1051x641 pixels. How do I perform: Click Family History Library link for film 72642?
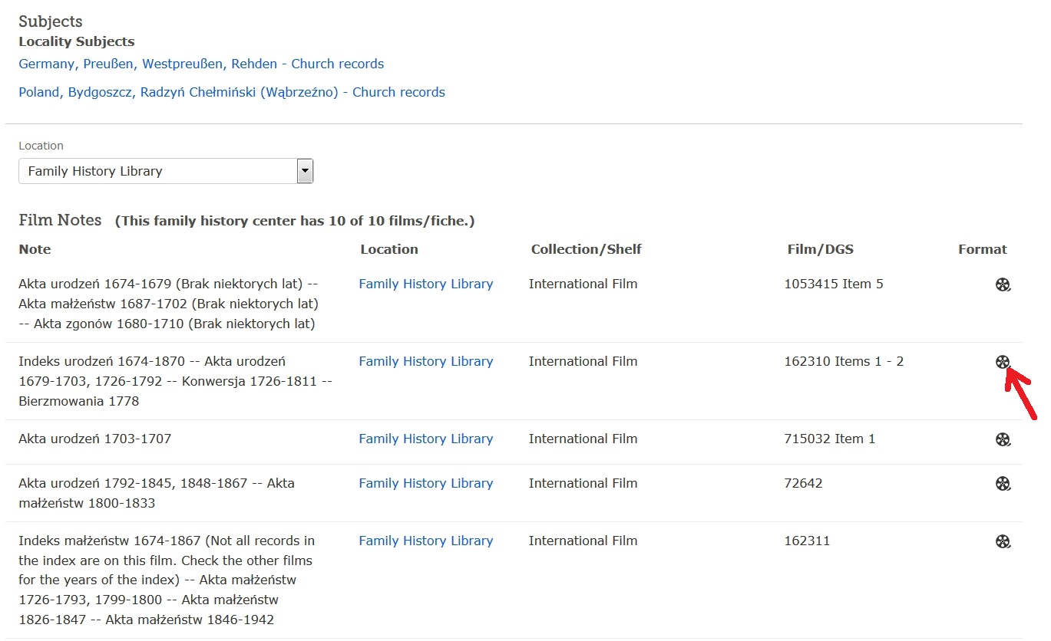click(x=425, y=483)
